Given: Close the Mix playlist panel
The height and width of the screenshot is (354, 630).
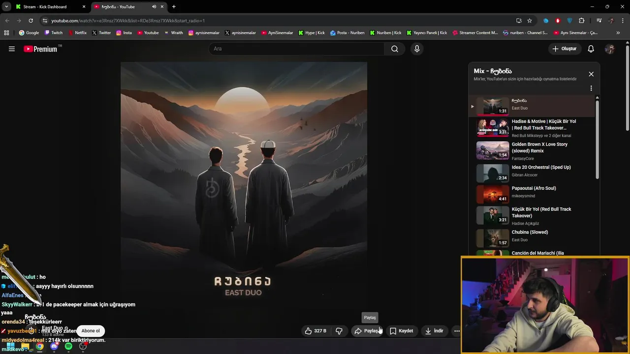Looking at the screenshot, I should pos(591,74).
